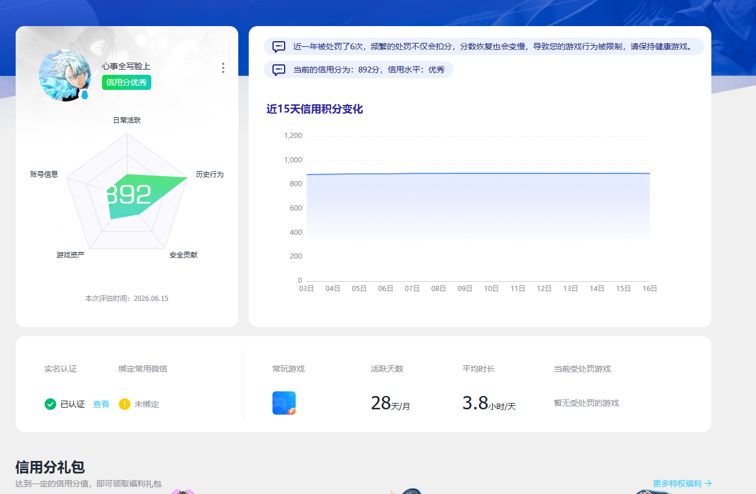Open the 更多特权福利 link
The height and width of the screenshot is (494, 756).
pos(677,483)
